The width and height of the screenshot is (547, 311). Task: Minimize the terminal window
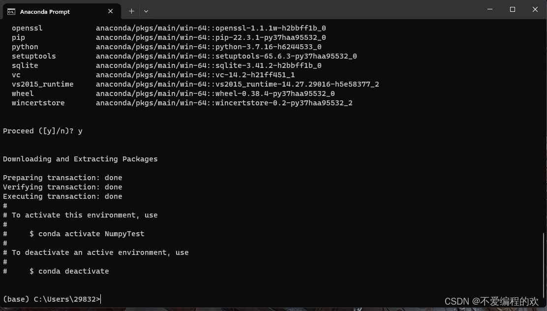point(490,9)
